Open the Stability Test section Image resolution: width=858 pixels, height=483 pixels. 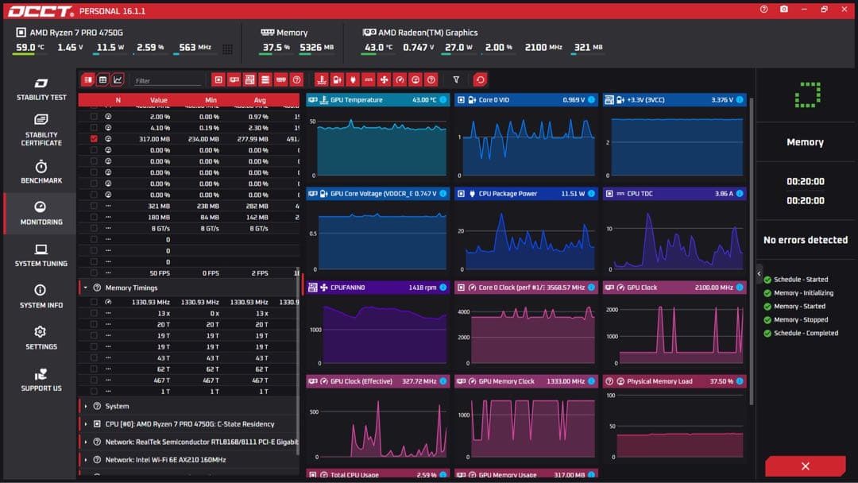point(41,89)
